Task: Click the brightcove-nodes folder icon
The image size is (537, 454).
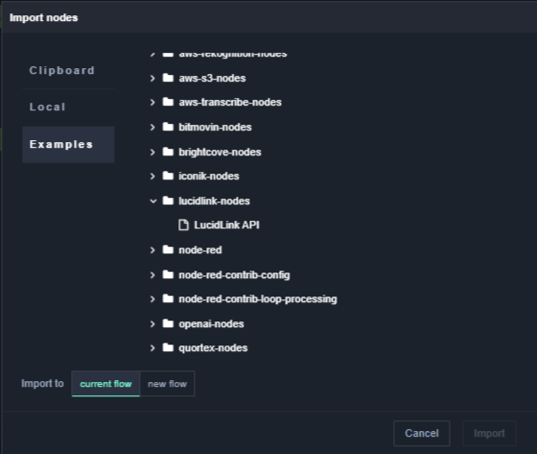Action: tap(168, 152)
